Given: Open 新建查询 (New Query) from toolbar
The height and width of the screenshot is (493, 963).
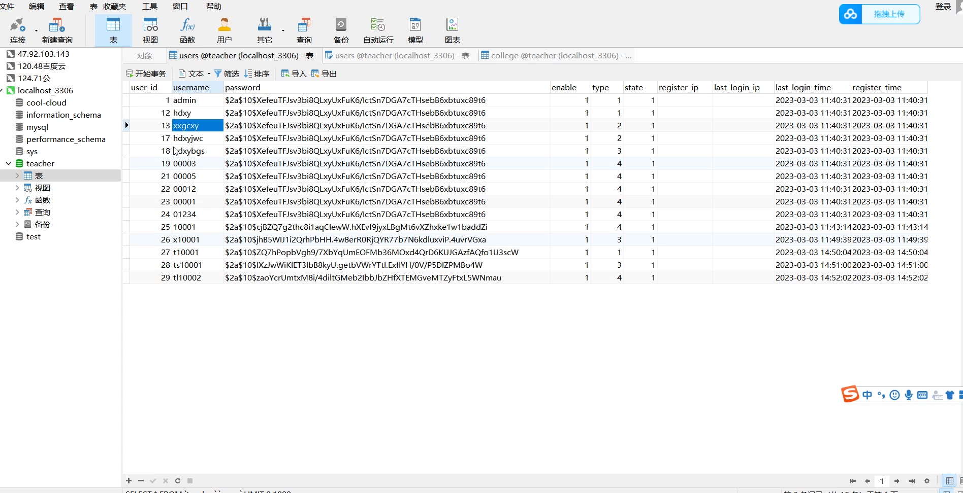Looking at the screenshot, I should point(57,30).
